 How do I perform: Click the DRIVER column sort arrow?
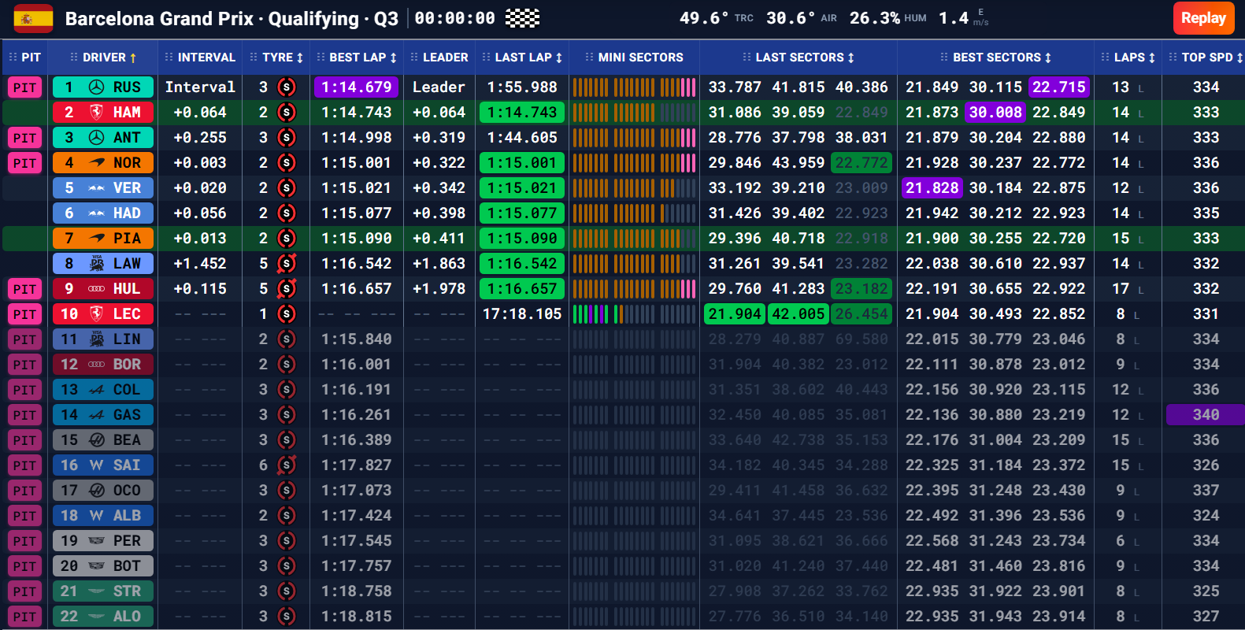tap(133, 57)
